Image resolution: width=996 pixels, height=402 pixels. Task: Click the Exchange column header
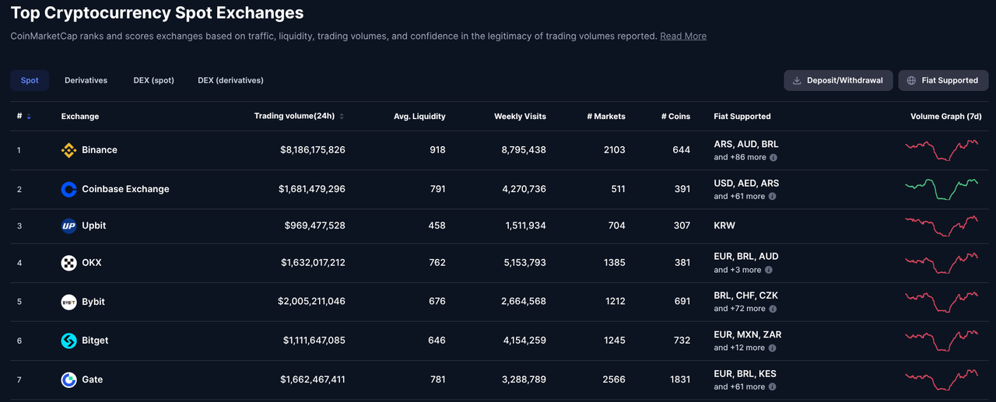coord(80,117)
